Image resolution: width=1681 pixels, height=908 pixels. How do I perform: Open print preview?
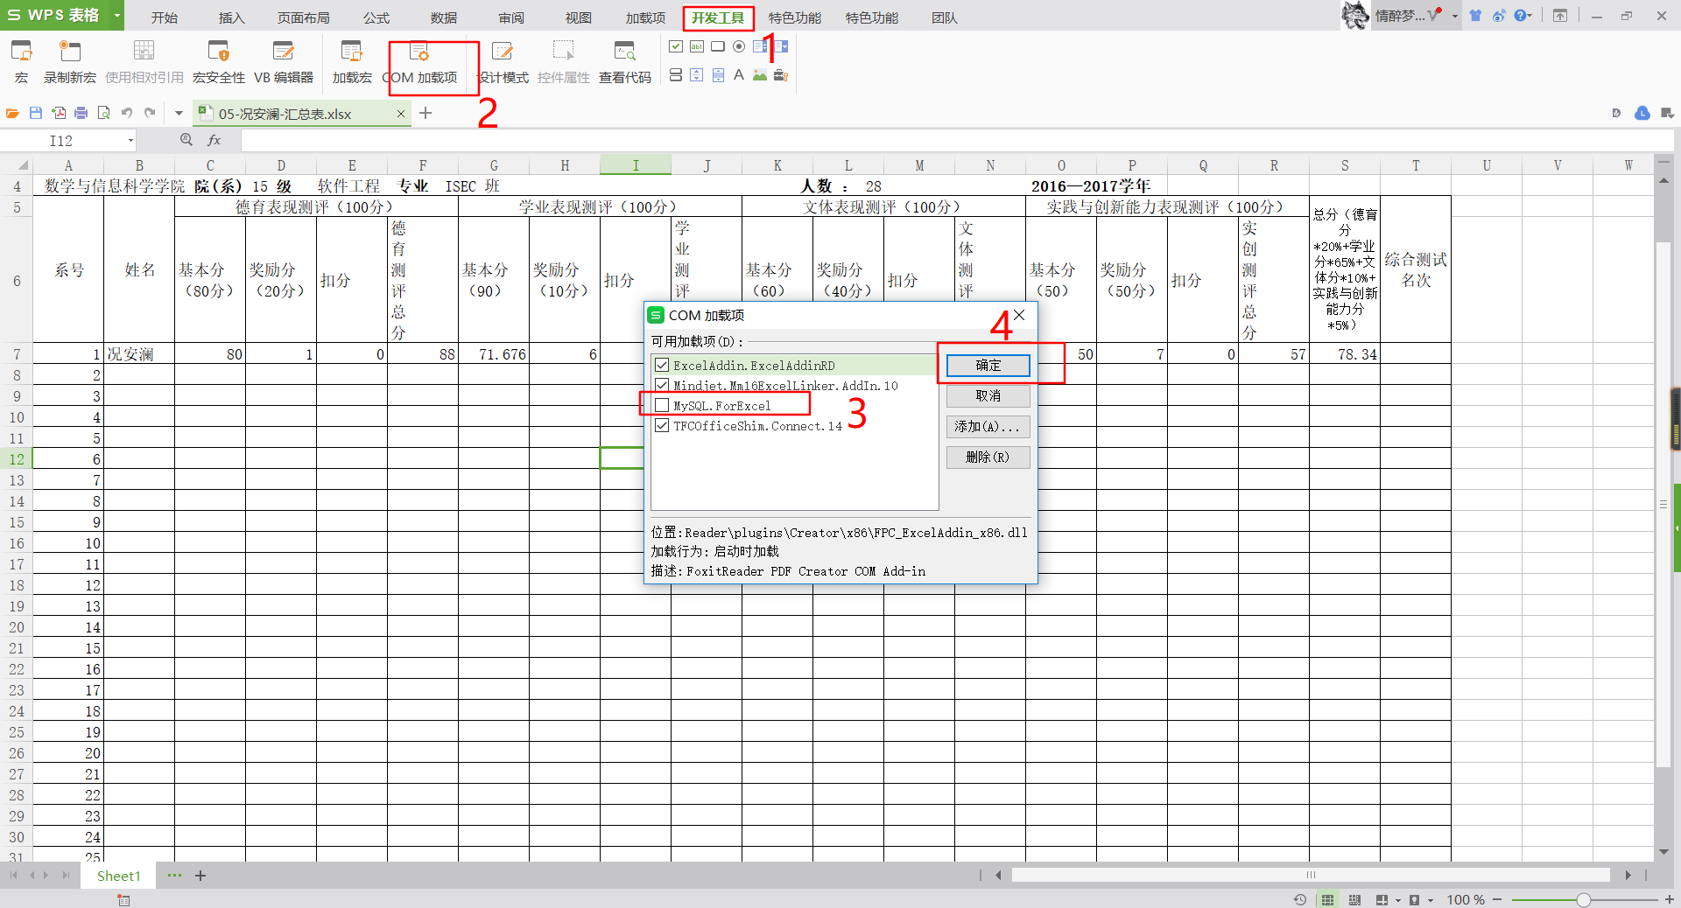pyautogui.click(x=104, y=113)
